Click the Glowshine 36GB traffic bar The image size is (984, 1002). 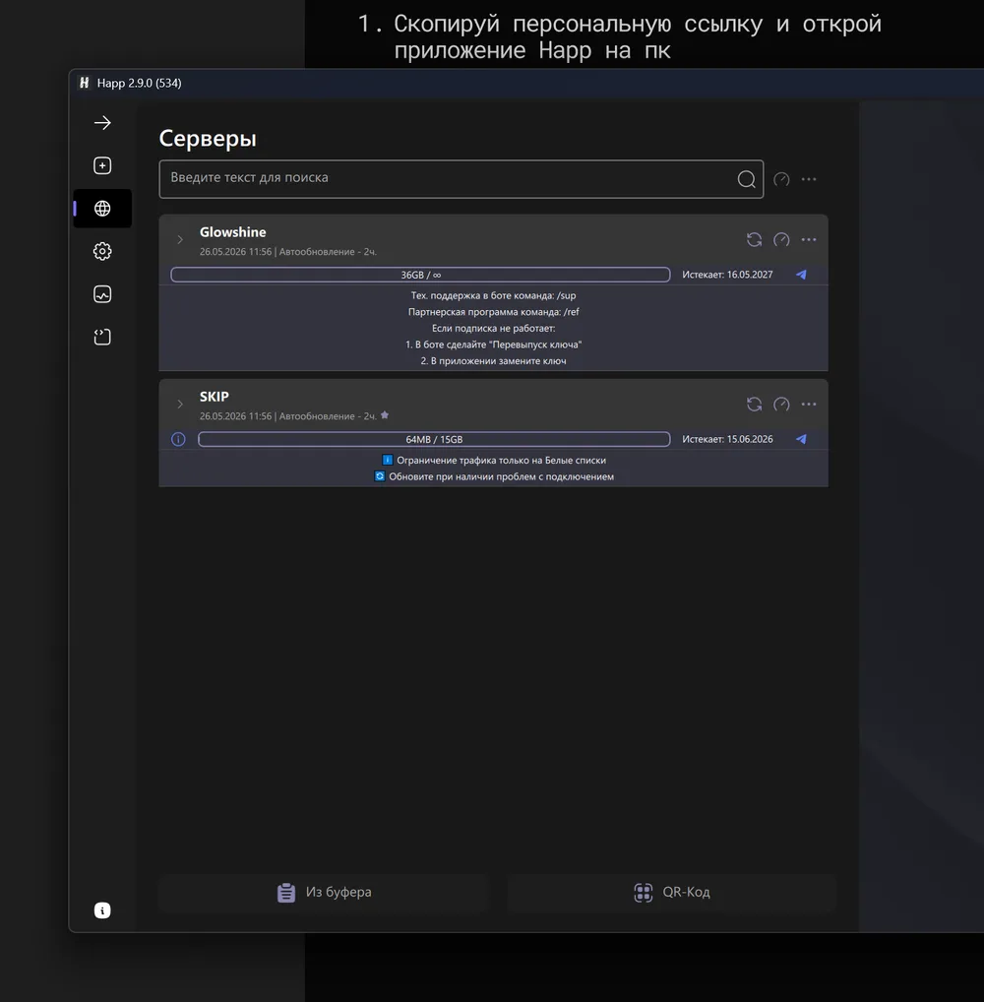(x=420, y=275)
